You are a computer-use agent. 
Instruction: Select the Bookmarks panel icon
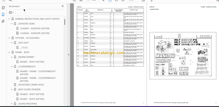(3, 14)
